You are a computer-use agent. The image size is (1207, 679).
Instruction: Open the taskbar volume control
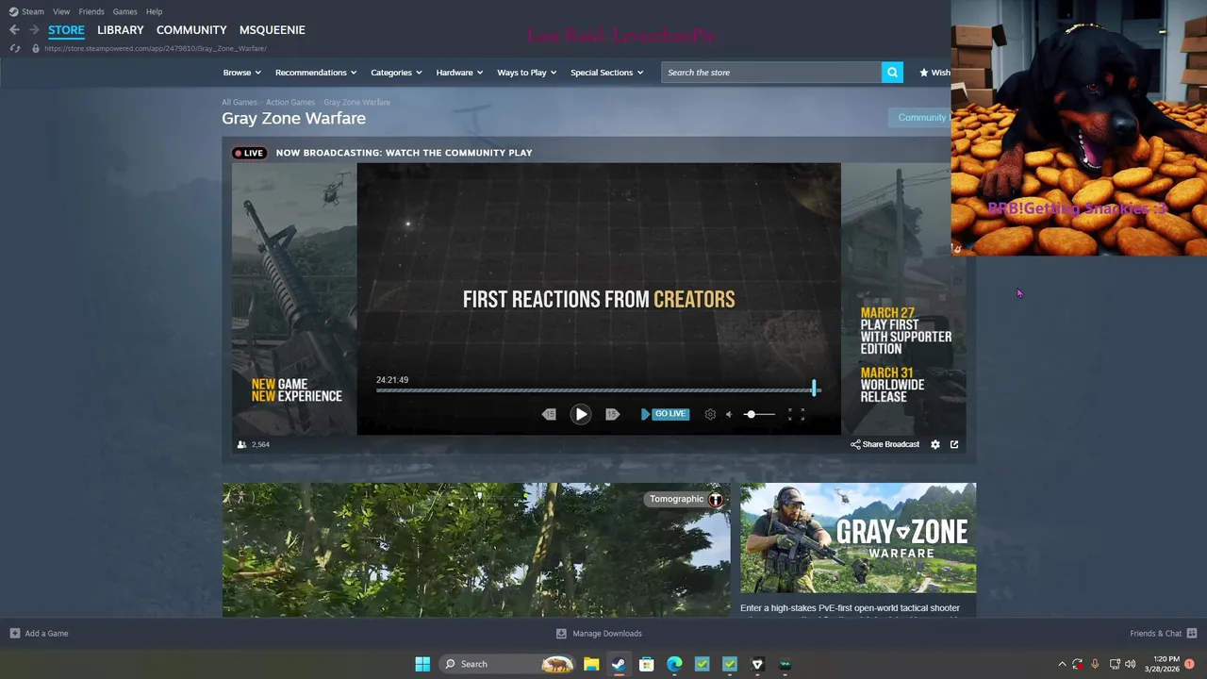[1130, 664]
